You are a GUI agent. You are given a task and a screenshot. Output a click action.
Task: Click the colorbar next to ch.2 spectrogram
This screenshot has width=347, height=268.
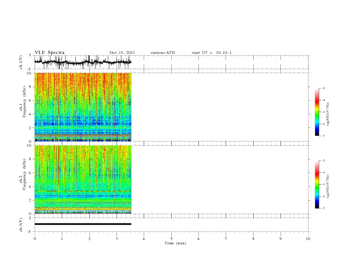point(317,184)
